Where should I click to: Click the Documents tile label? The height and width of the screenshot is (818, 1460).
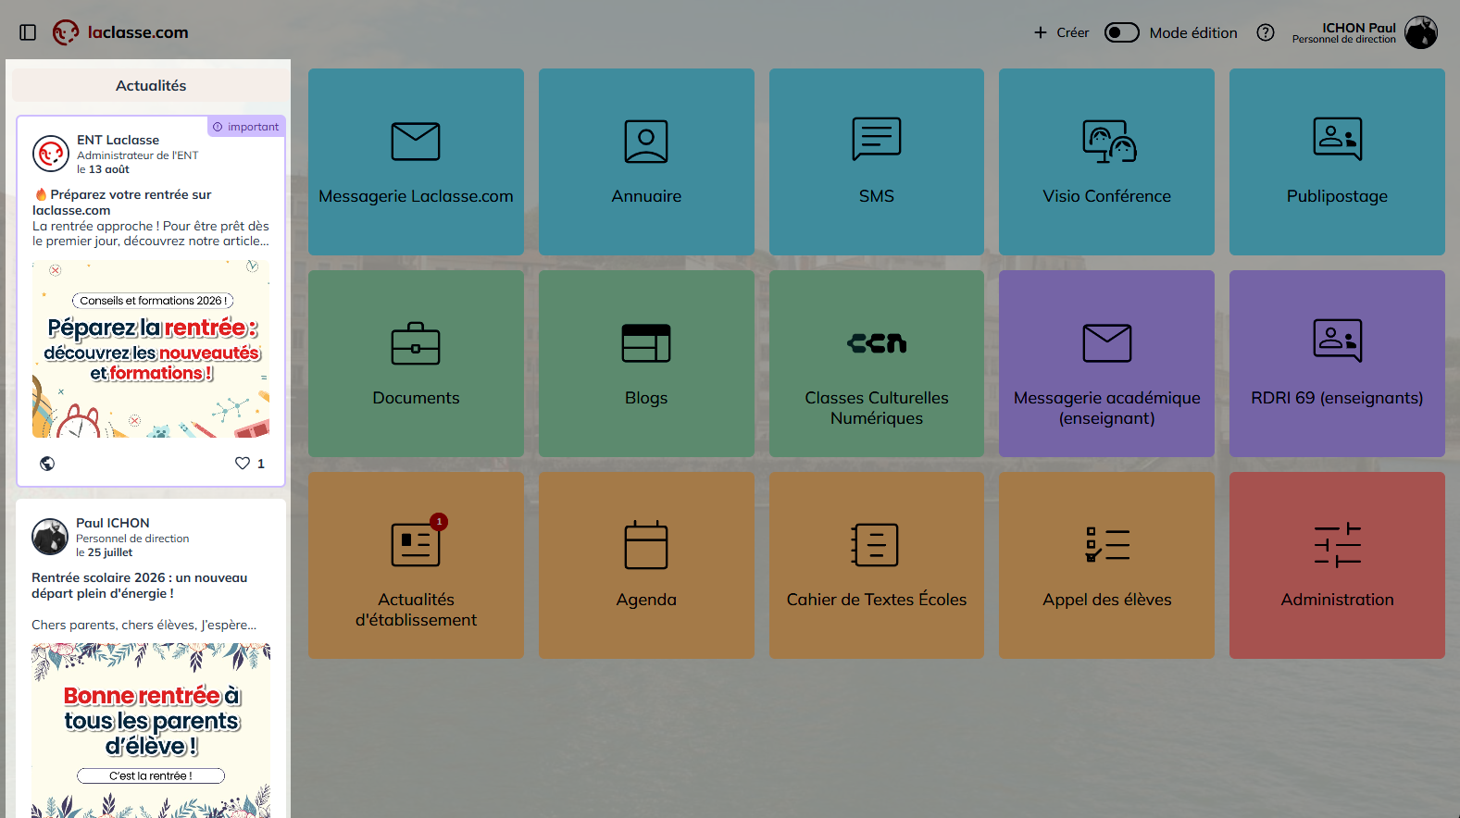tap(416, 398)
